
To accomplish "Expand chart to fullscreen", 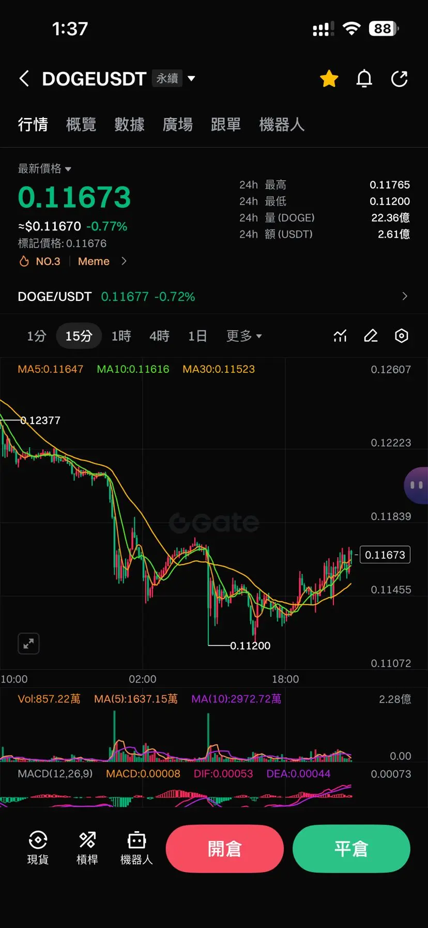I will [28, 644].
